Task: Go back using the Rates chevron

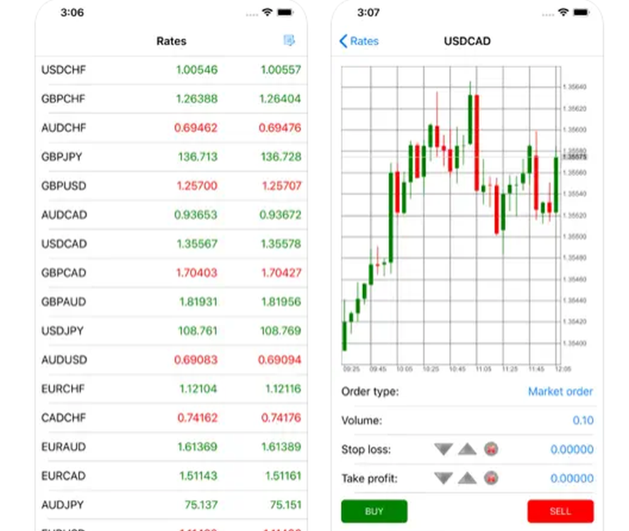Action: tap(359, 41)
